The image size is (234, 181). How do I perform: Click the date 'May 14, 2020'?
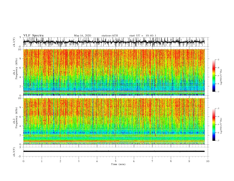[x=82, y=35]
